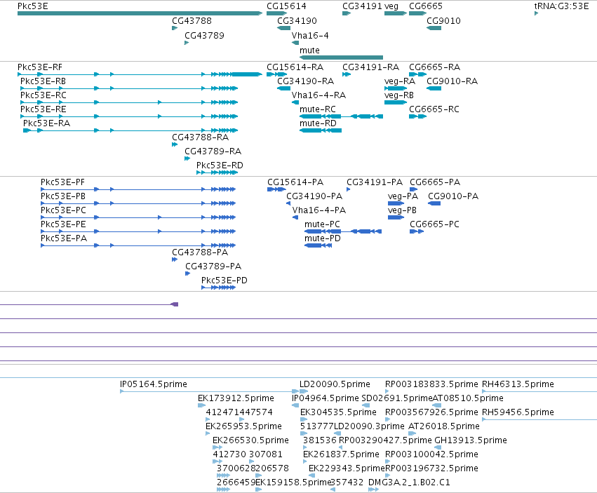The width and height of the screenshot is (597, 493).
Task: Select the mute-RC transcript label
Action: (x=318, y=109)
